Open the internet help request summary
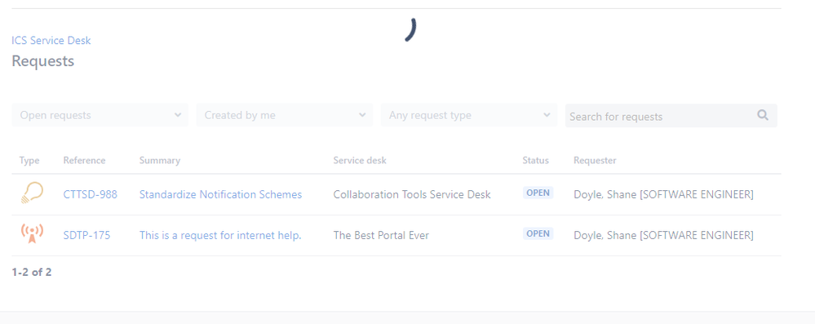This screenshot has height=324, width=815. click(220, 235)
